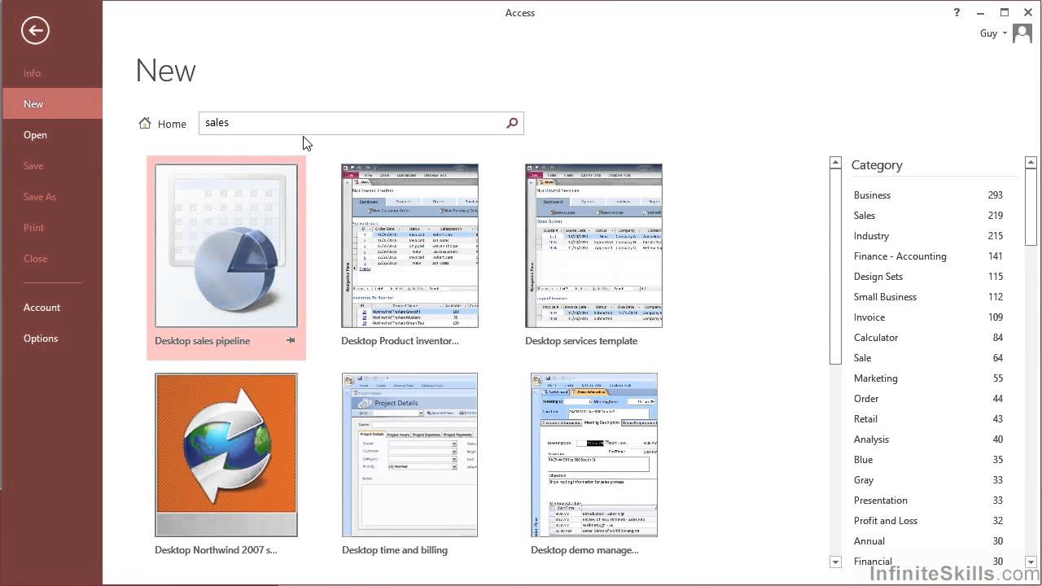Open the Help question mark
This screenshot has width=1042, height=586.
957,12
